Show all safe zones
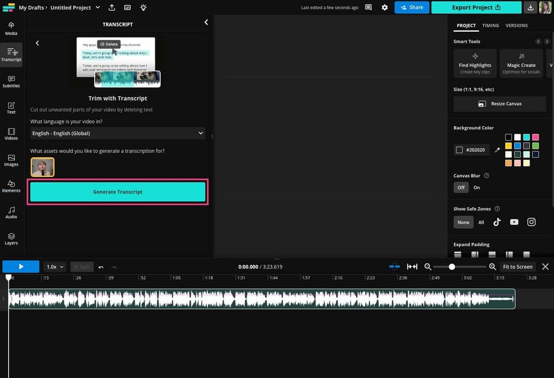Screen dimensions: 554x378 click(x=481, y=222)
